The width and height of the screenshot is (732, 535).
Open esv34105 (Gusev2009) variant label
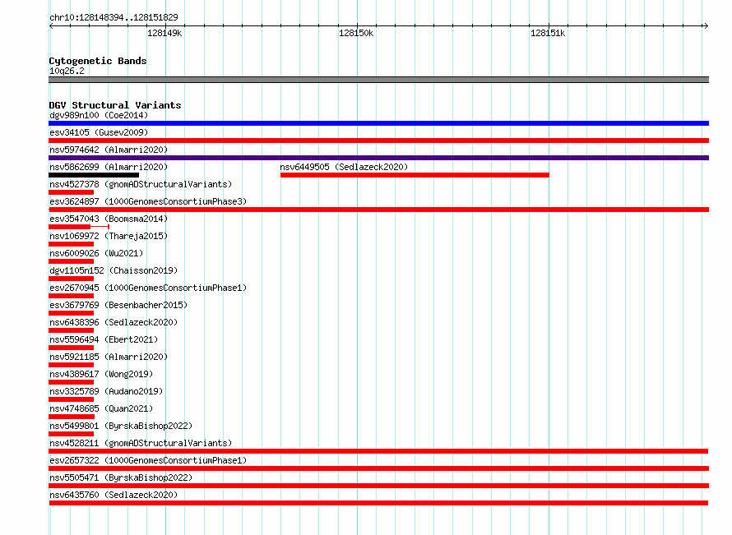pos(99,132)
